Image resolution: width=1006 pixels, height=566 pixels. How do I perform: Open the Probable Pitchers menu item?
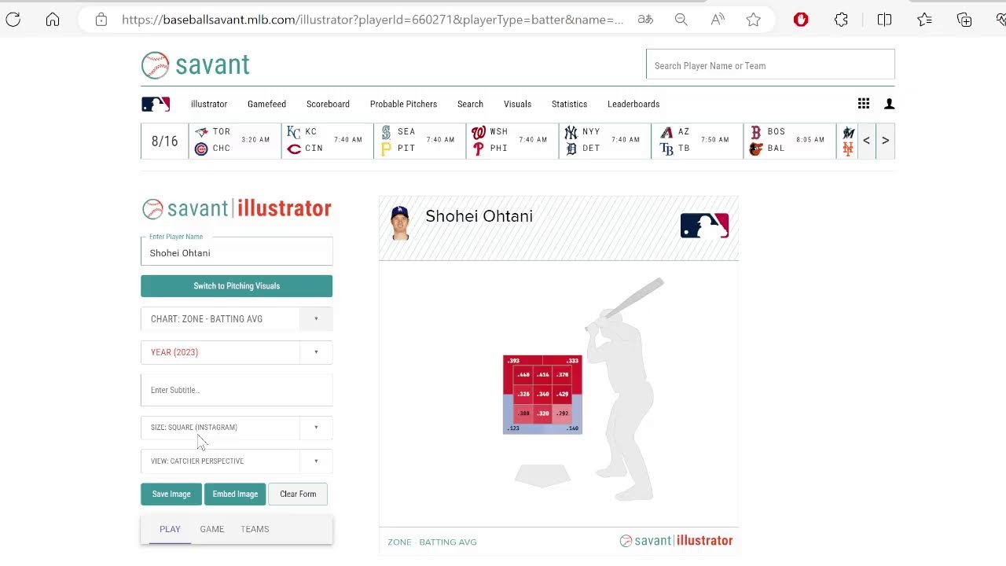point(403,104)
